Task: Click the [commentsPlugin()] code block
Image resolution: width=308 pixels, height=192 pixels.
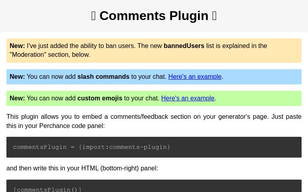Action: tap(47, 189)
